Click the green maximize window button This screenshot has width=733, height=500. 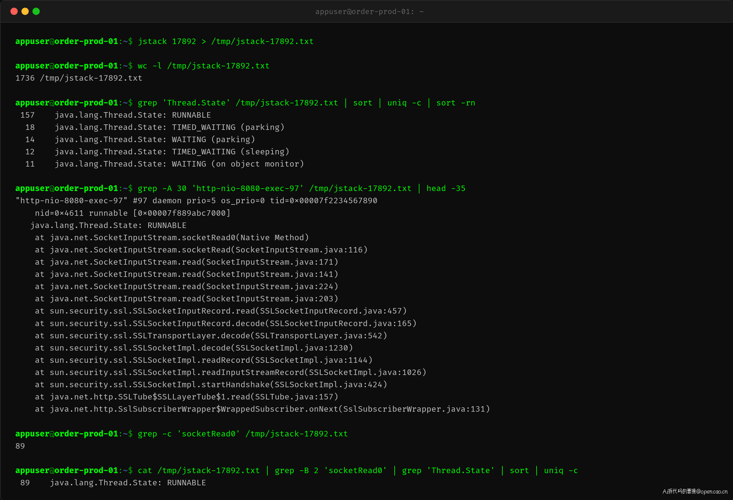click(x=36, y=12)
